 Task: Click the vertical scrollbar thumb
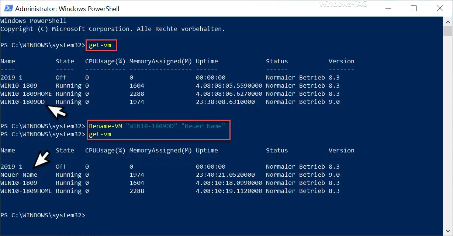point(448,31)
